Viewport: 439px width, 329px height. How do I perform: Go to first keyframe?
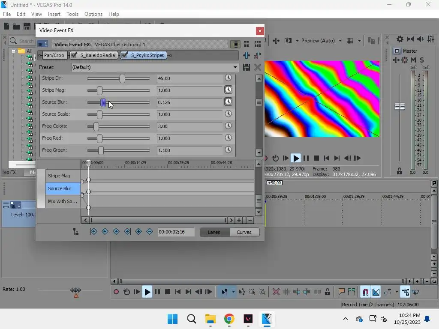pyautogui.click(x=94, y=232)
